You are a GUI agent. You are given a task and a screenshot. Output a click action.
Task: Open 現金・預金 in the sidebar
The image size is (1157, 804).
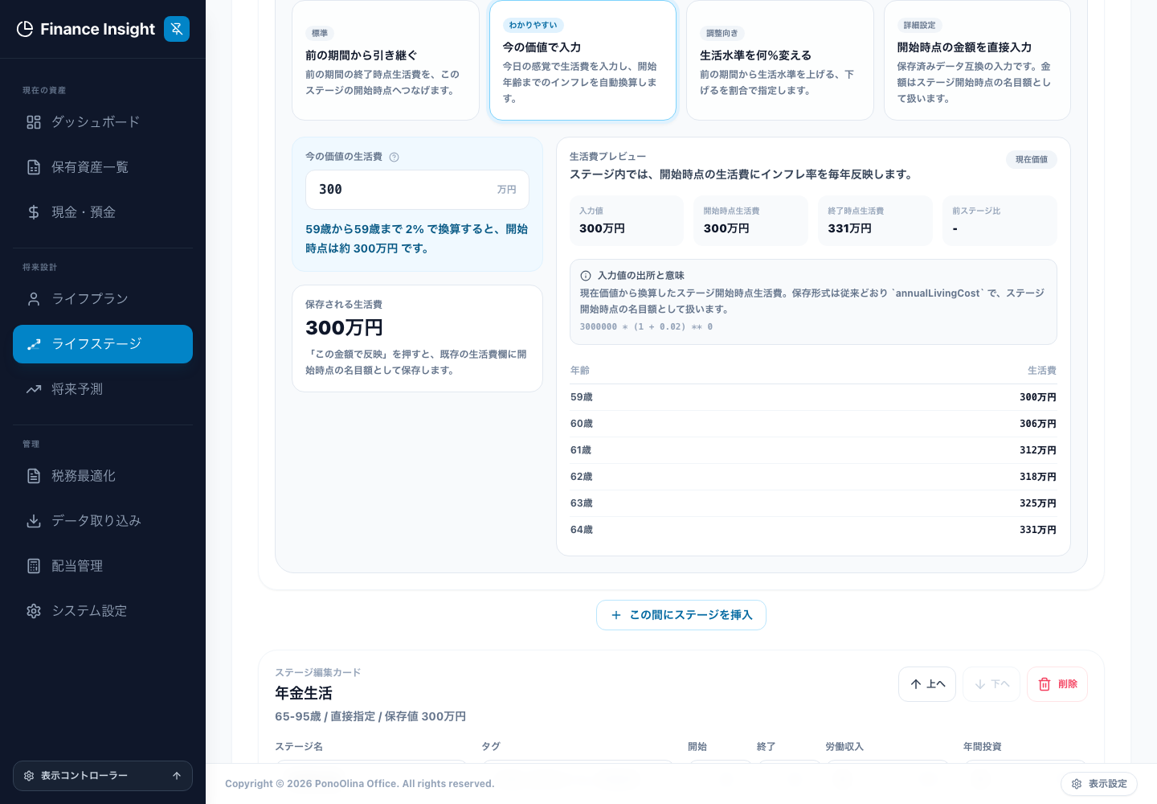[103, 212]
